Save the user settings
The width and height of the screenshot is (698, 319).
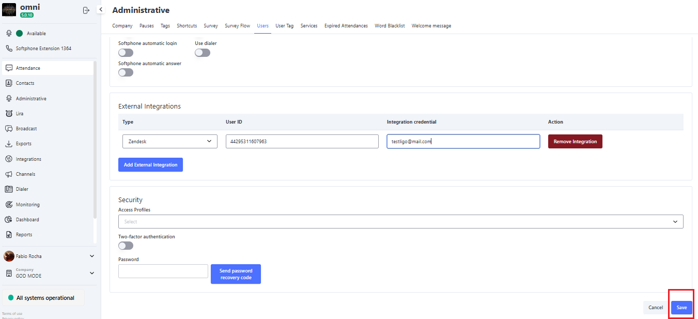[682, 307]
